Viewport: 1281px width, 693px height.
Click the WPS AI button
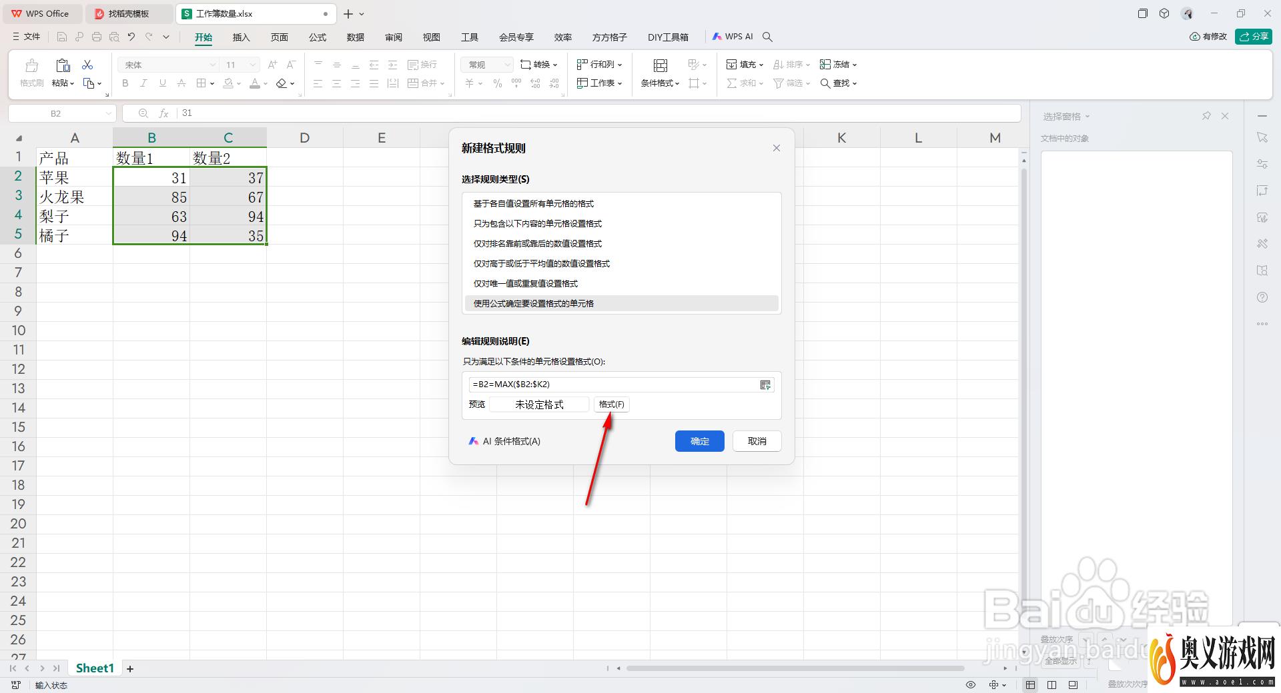[732, 37]
